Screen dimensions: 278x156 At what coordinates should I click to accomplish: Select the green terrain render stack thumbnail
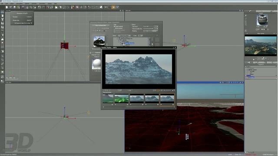coord(122,98)
